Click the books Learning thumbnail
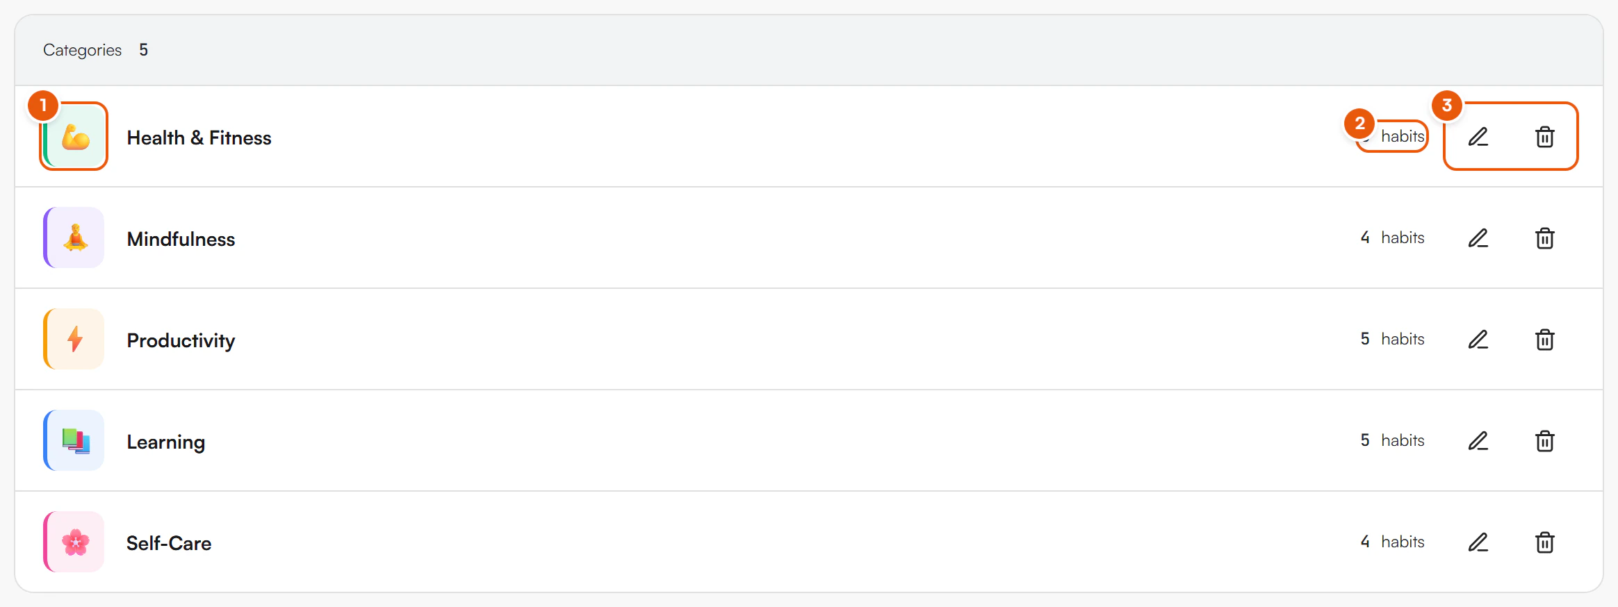The height and width of the screenshot is (607, 1618). pyautogui.click(x=74, y=440)
